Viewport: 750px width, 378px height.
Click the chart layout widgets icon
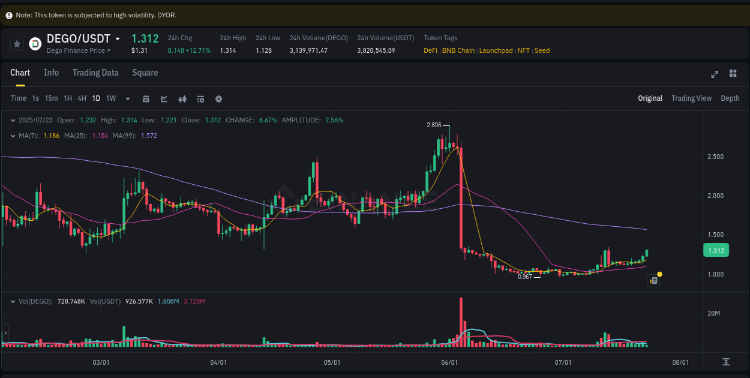733,73
